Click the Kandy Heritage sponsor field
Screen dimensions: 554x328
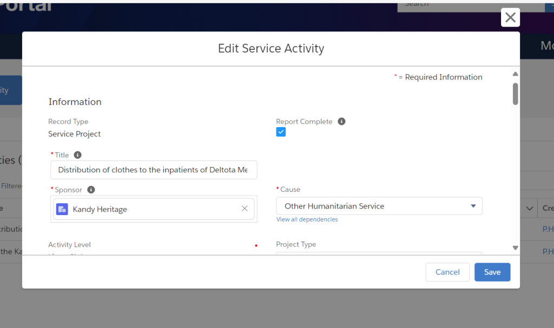(x=154, y=209)
